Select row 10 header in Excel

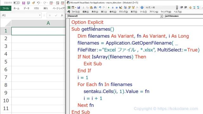pos(6,101)
